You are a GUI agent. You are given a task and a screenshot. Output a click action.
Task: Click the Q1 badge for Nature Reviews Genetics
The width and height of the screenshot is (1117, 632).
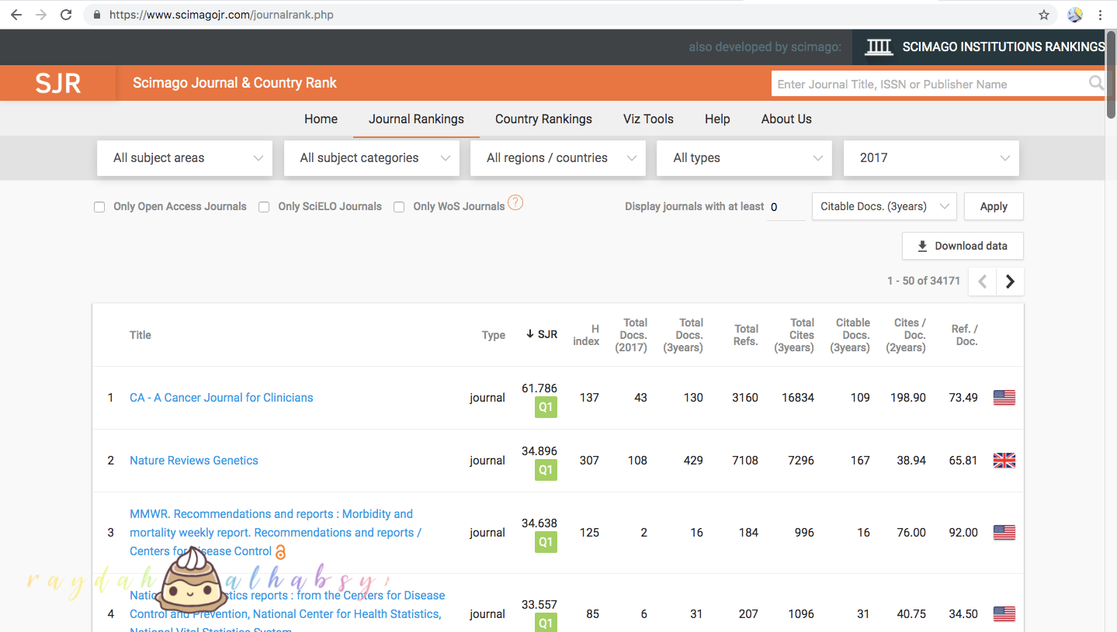tap(546, 470)
